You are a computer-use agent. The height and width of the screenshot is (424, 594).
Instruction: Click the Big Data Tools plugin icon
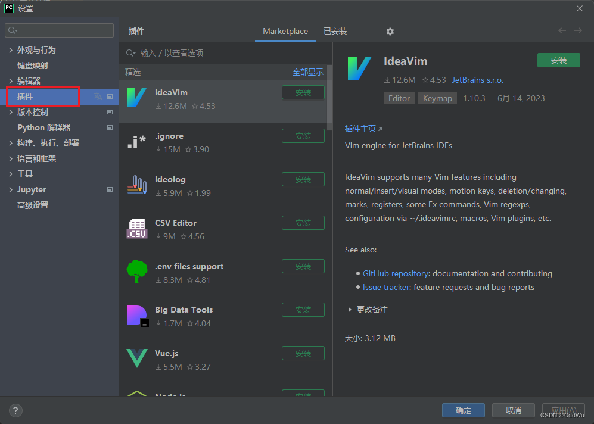(x=138, y=316)
